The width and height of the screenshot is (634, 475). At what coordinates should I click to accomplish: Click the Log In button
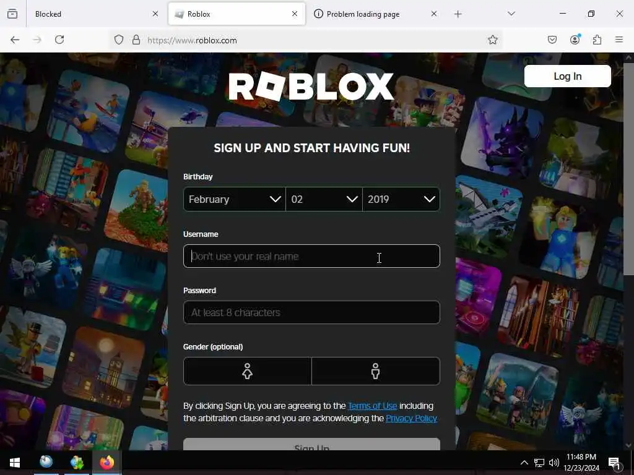[x=567, y=76]
